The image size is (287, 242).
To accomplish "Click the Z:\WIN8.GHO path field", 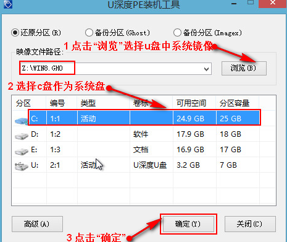I will (x=115, y=69).
